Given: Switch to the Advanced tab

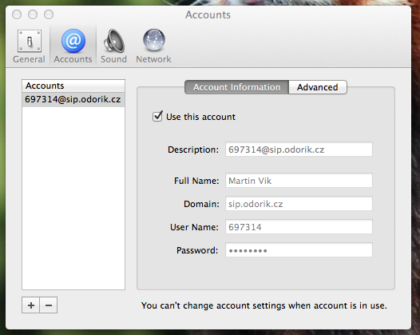Looking at the screenshot, I should click(x=318, y=87).
